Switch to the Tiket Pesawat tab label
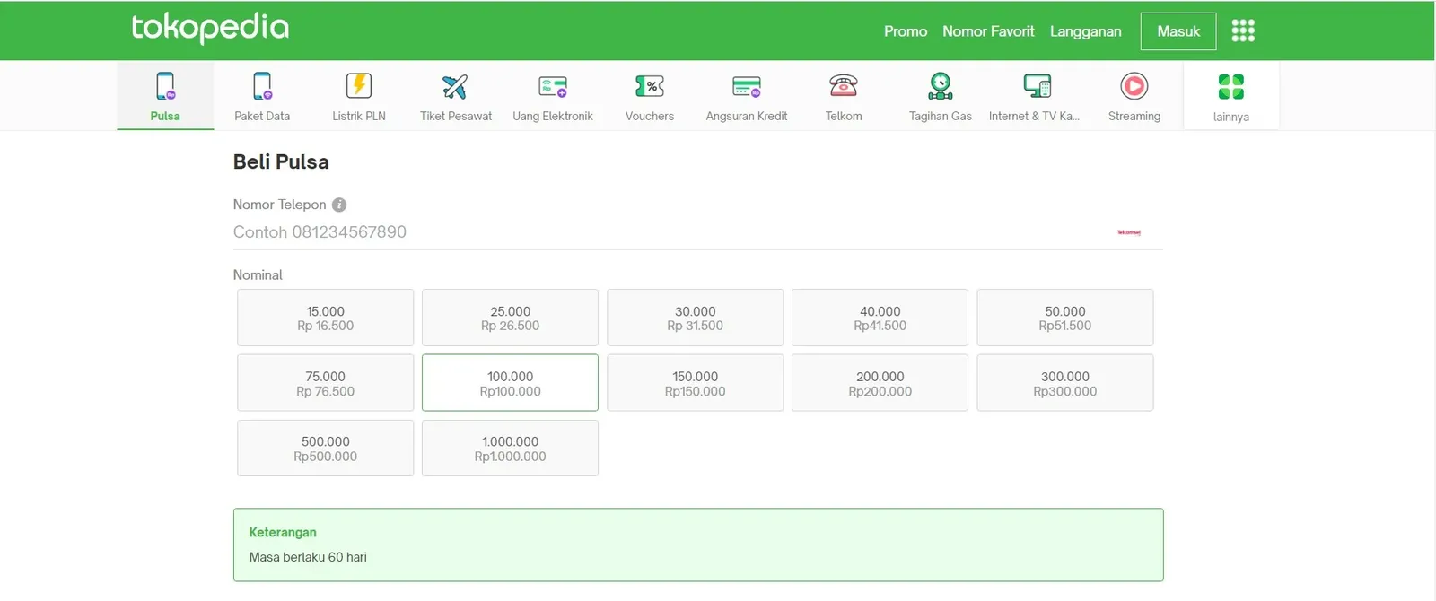 456,116
